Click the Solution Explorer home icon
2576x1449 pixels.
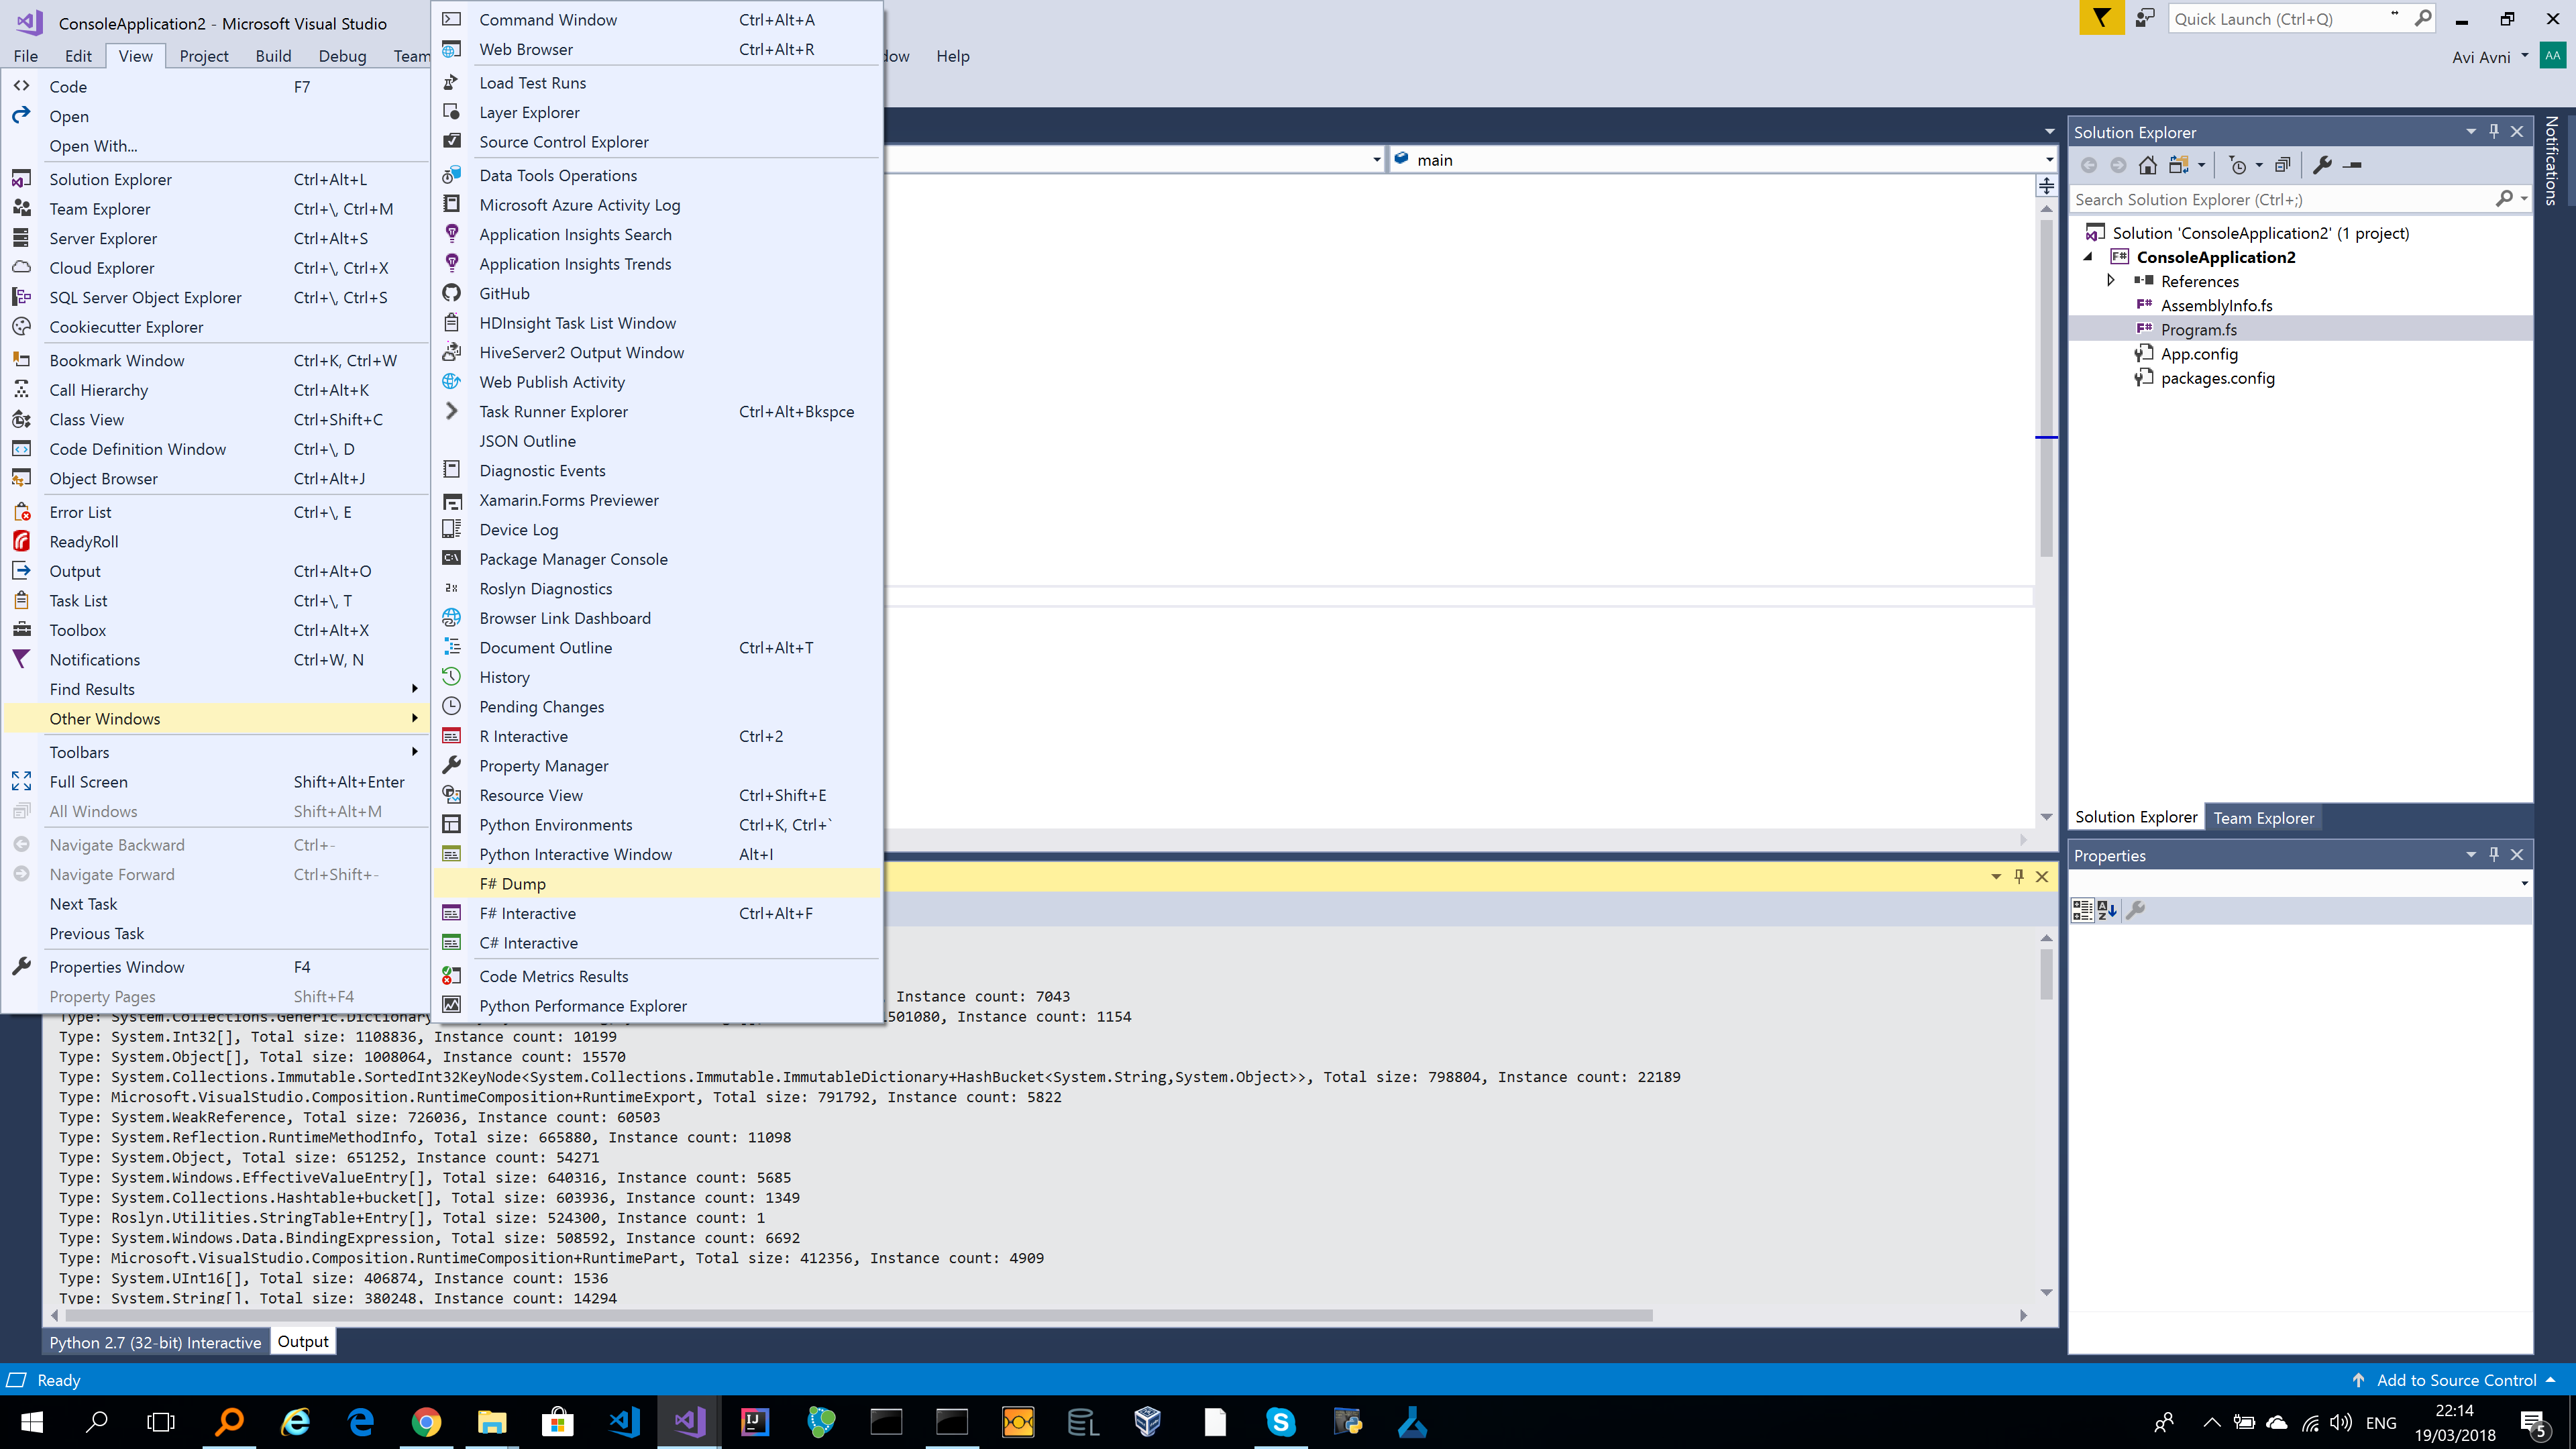click(x=2147, y=165)
